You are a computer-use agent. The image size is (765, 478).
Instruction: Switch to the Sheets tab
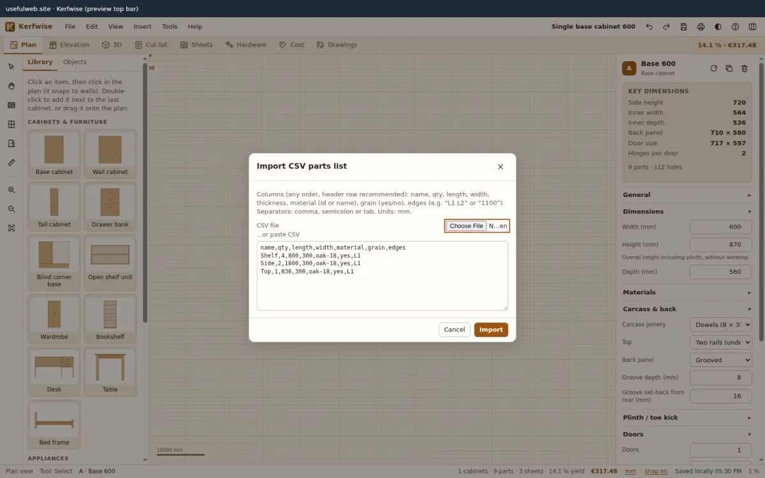coord(196,45)
